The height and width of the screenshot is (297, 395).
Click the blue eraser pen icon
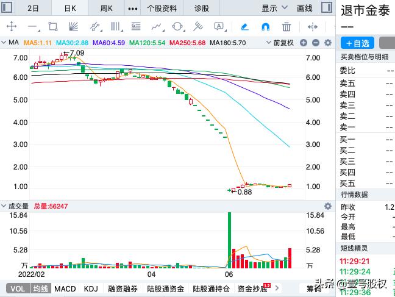click(244, 26)
